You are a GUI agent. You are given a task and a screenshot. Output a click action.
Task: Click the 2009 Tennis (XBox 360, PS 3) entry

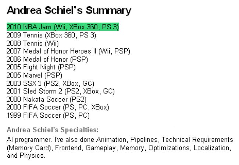[x=51, y=35]
